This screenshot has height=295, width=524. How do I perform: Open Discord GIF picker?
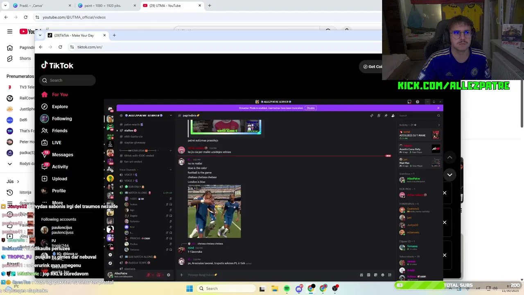[368, 275]
